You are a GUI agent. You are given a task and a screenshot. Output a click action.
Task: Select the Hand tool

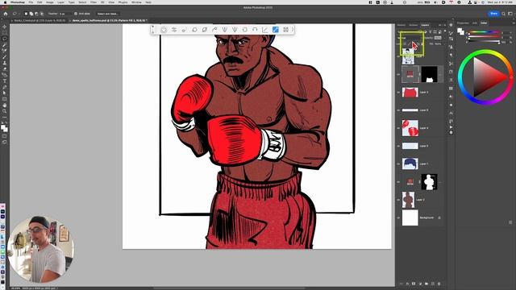click(x=4, y=106)
